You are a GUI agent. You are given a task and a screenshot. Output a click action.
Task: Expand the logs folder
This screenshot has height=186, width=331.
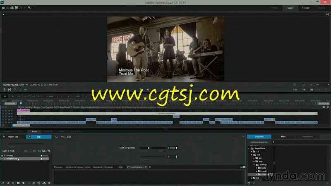click(254, 161)
